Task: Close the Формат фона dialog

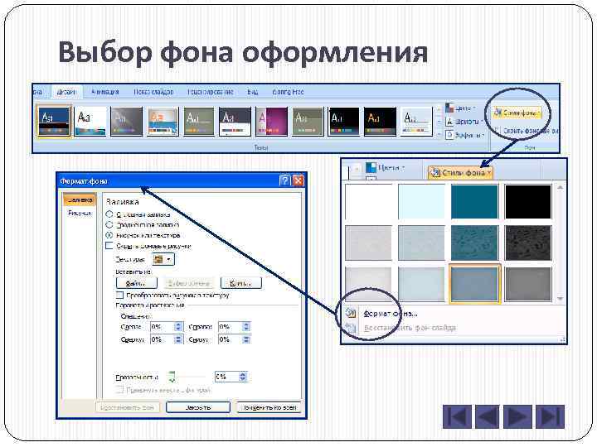Action: click(x=298, y=180)
